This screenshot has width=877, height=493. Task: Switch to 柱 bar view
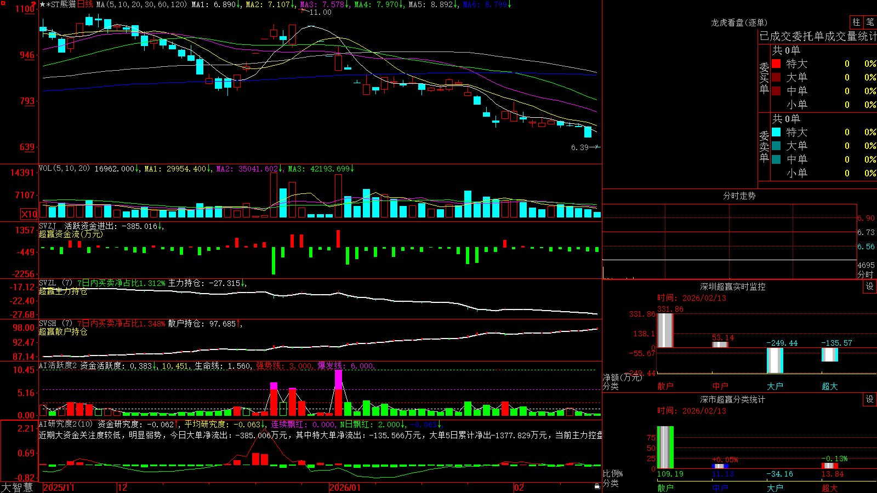(856, 22)
